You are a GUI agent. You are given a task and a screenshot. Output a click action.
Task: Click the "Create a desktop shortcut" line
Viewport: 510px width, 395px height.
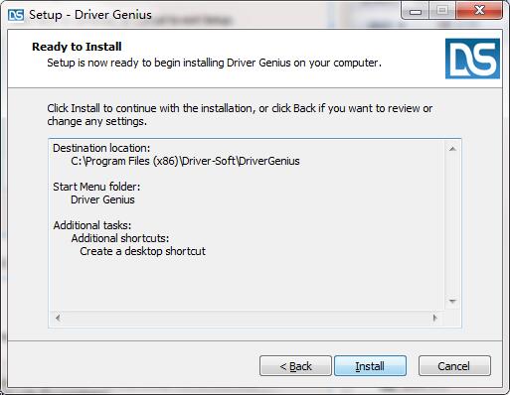pos(142,251)
